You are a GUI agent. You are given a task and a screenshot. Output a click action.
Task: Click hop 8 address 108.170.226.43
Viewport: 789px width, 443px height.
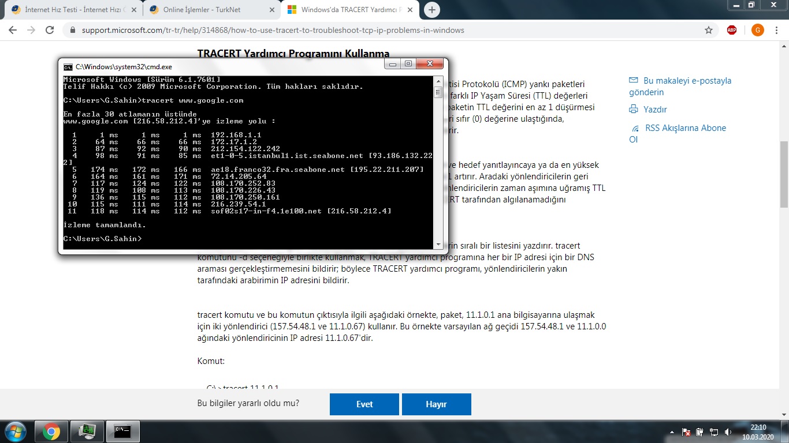pos(243,190)
